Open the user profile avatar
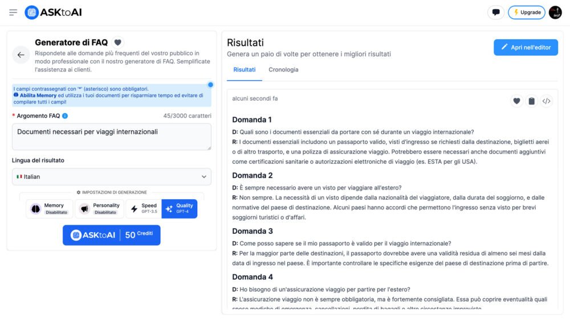The width and height of the screenshot is (570, 321). click(555, 13)
